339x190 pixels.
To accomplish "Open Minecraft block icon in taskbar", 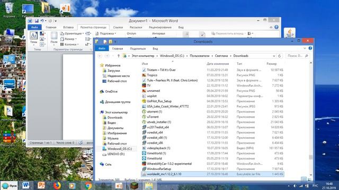I will [134, 185].
